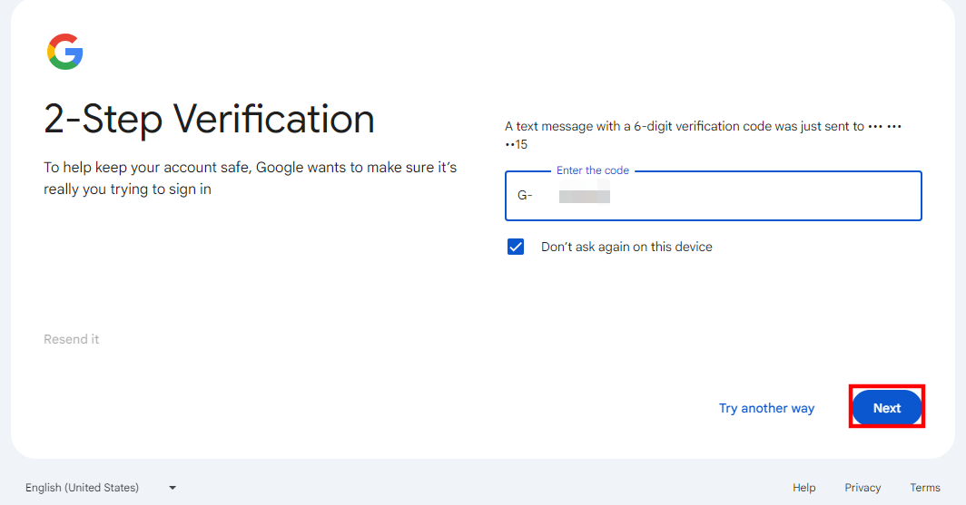Click the grayed-out code inside the input
The width and height of the screenshot is (966, 505).
coord(584,196)
